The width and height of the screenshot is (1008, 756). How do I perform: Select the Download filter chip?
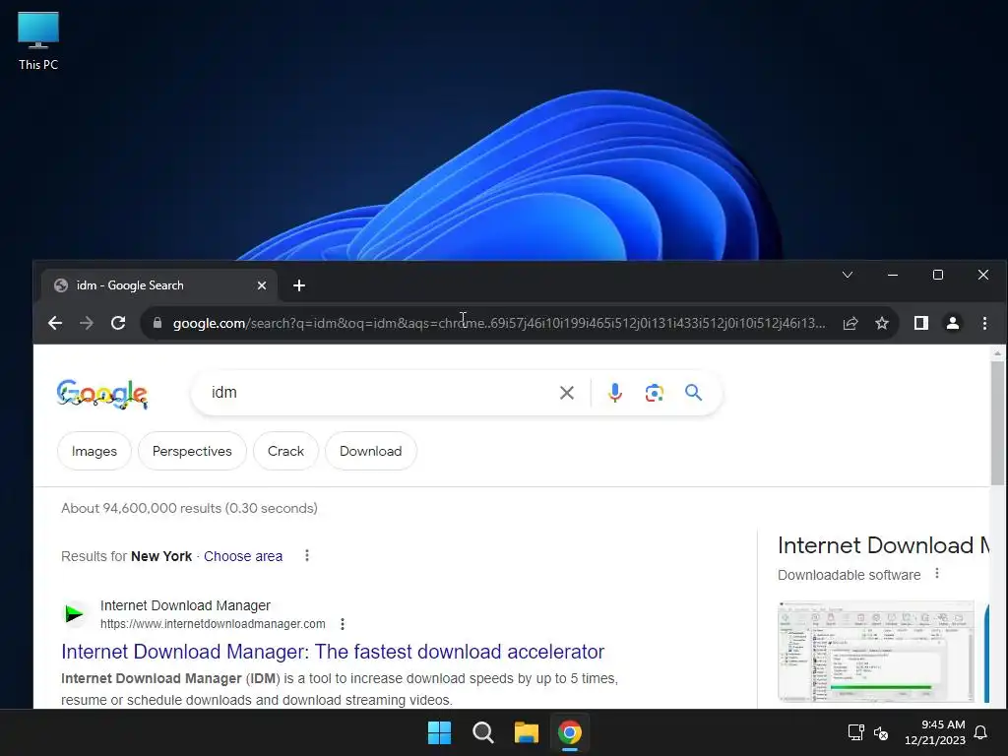click(x=371, y=451)
